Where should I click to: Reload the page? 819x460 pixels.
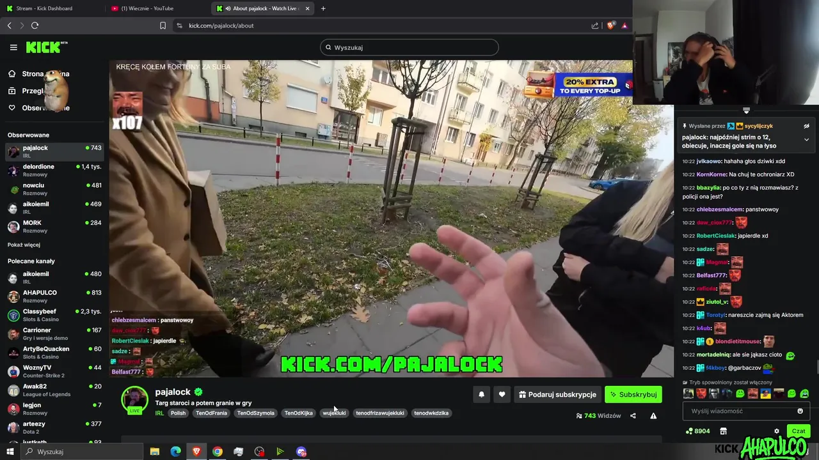click(x=35, y=26)
